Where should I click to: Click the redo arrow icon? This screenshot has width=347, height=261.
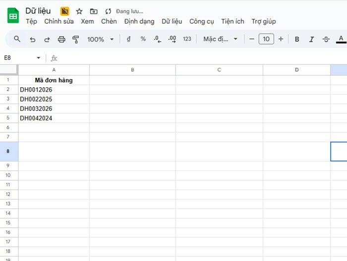[47, 39]
